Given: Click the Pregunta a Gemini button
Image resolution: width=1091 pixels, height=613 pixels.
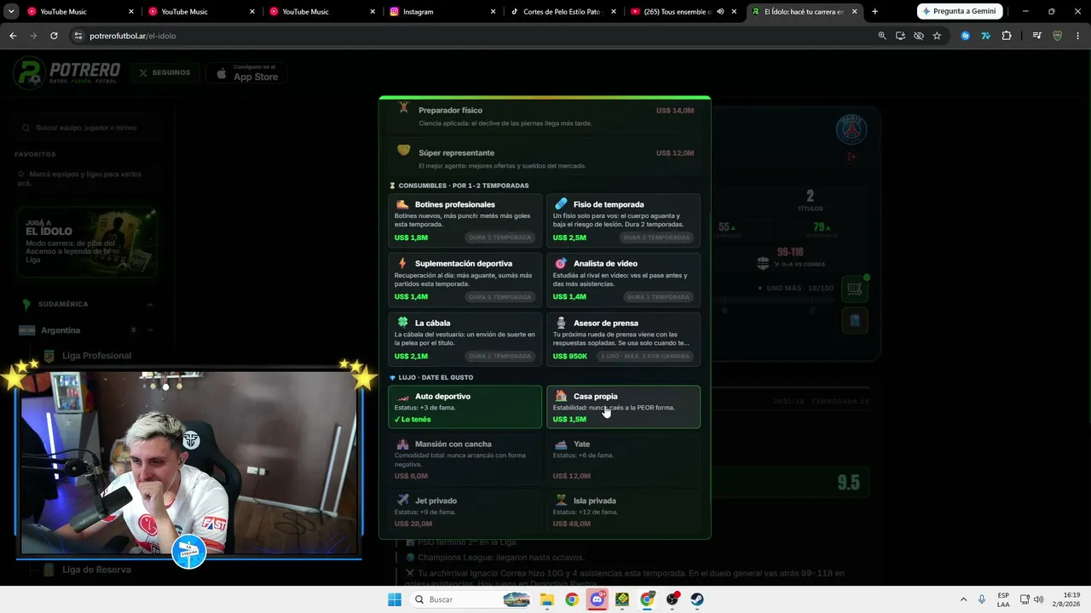Looking at the screenshot, I should tap(959, 12).
